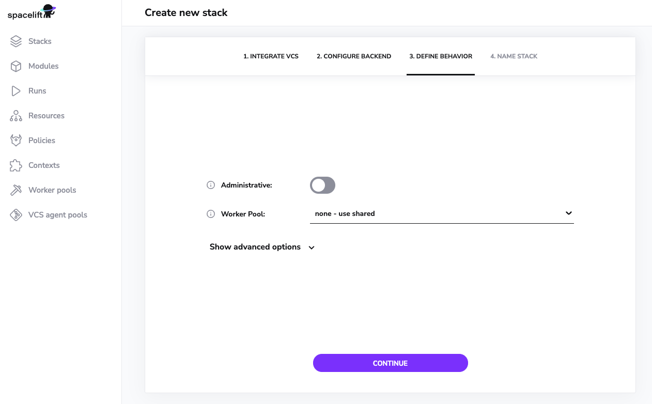Click the Spacelift logo

(32, 12)
